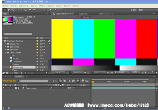
Task: Select the Rotation tool
Action: click(x=18, y=10)
